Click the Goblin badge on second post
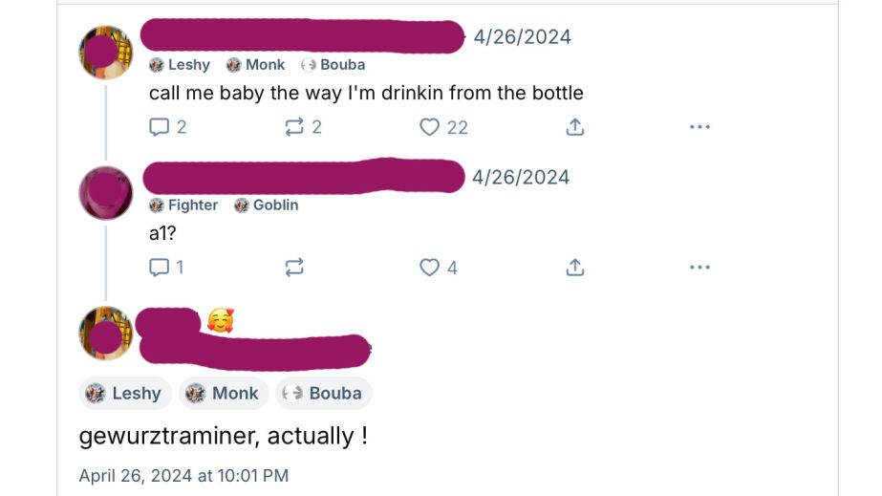The image size is (882, 496). point(267,205)
